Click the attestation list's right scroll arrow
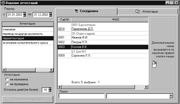180x104 pixels. point(51,70)
